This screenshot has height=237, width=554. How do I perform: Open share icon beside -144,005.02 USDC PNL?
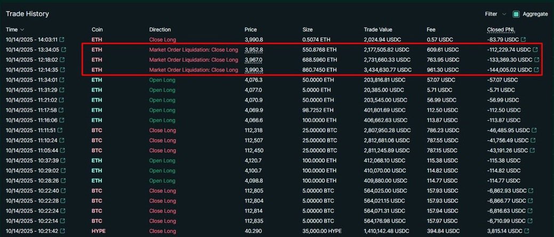pos(535,70)
